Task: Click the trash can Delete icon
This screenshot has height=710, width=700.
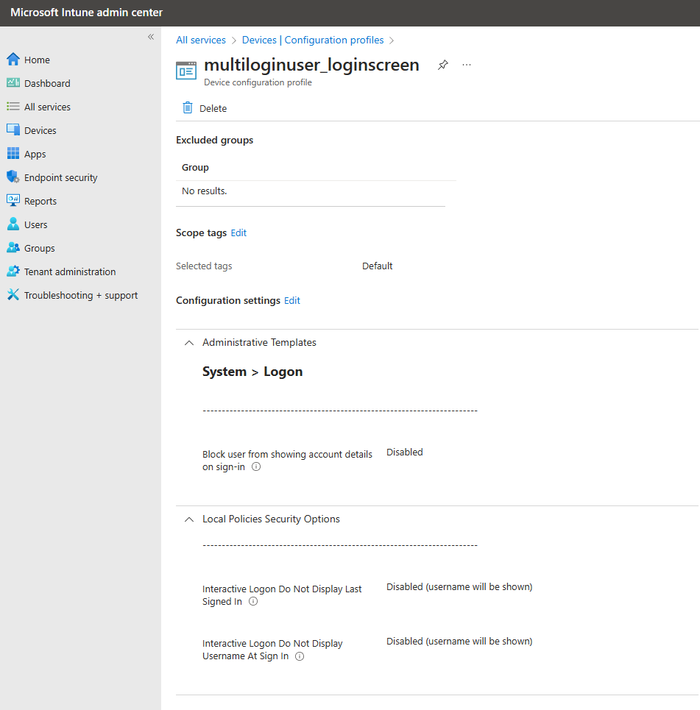Action: 188,107
